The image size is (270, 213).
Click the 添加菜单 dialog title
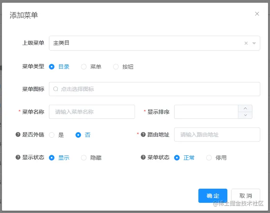(24, 15)
